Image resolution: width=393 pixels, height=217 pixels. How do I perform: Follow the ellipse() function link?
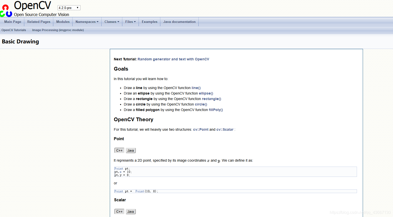pyautogui.click(x=206, y=93)
